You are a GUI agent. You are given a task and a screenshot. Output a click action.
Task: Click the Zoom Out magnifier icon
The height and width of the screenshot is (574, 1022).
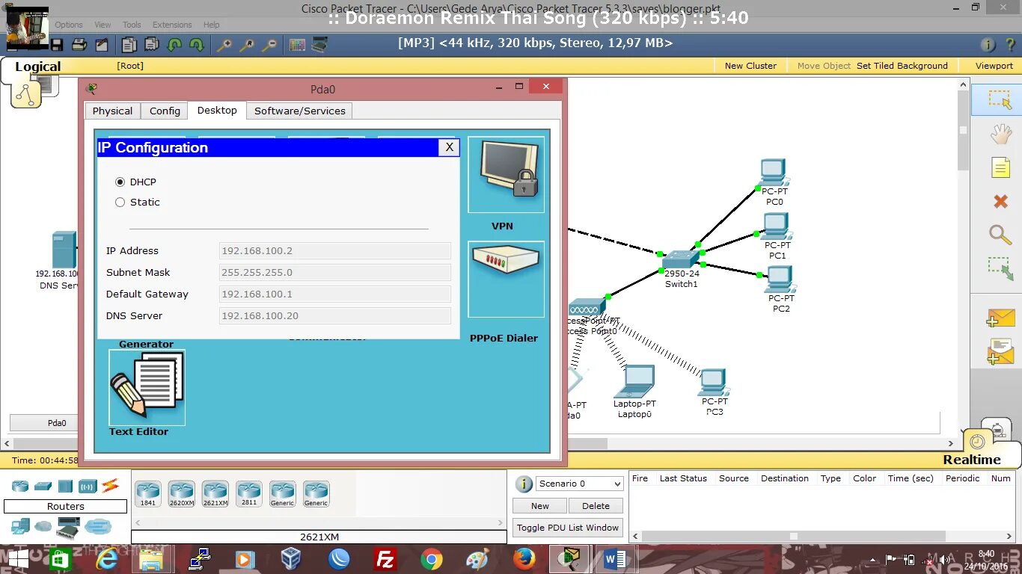(x=269, y=45)
